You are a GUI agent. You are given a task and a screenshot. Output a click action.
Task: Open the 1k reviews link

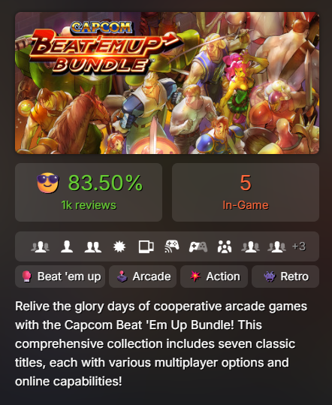89,205
